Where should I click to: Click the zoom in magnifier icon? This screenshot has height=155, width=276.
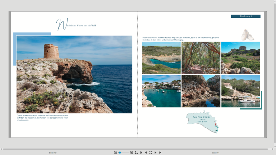click(x=132, y=153)
